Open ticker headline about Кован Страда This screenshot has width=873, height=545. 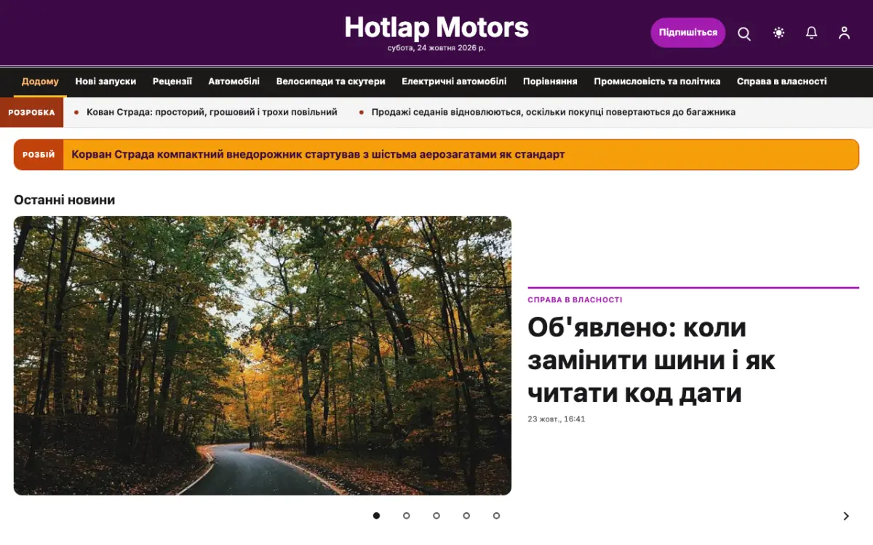click(212, 112)
